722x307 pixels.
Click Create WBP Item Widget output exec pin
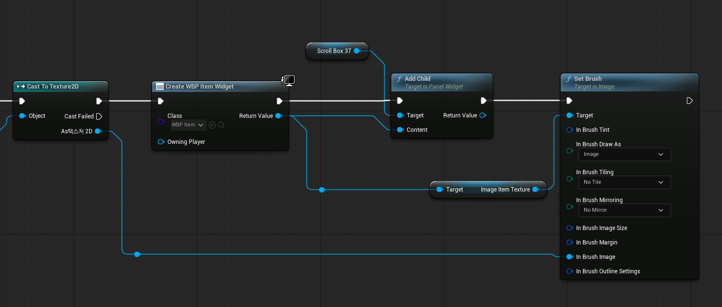coord(280,101)
